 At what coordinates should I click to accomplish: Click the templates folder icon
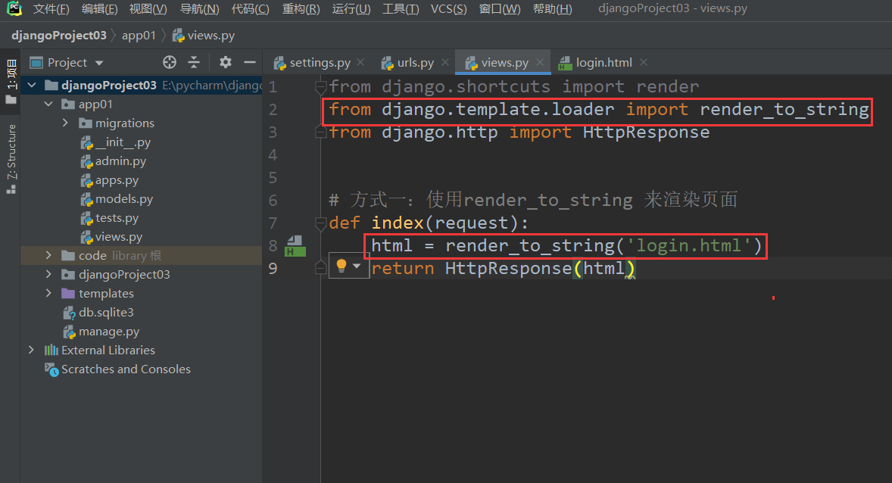click(x=68, y=294)
